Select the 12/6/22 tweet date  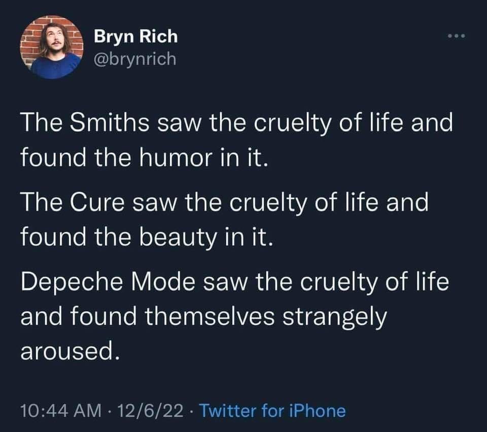[151, 411]
